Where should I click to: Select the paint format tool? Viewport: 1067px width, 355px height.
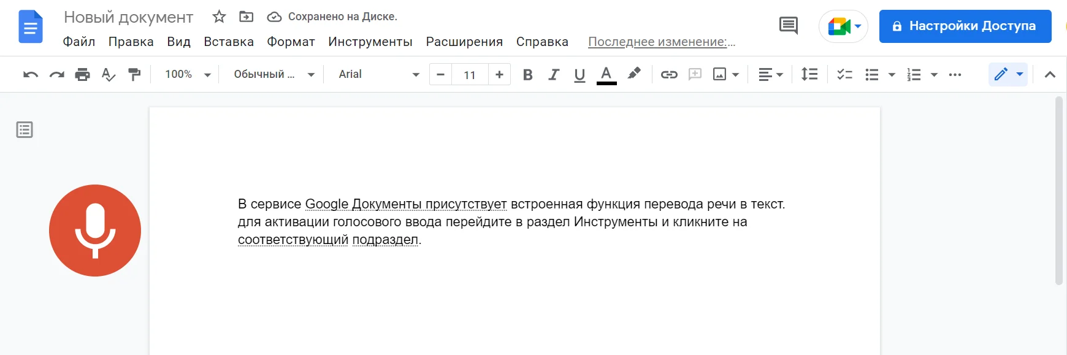pos(134,75)
